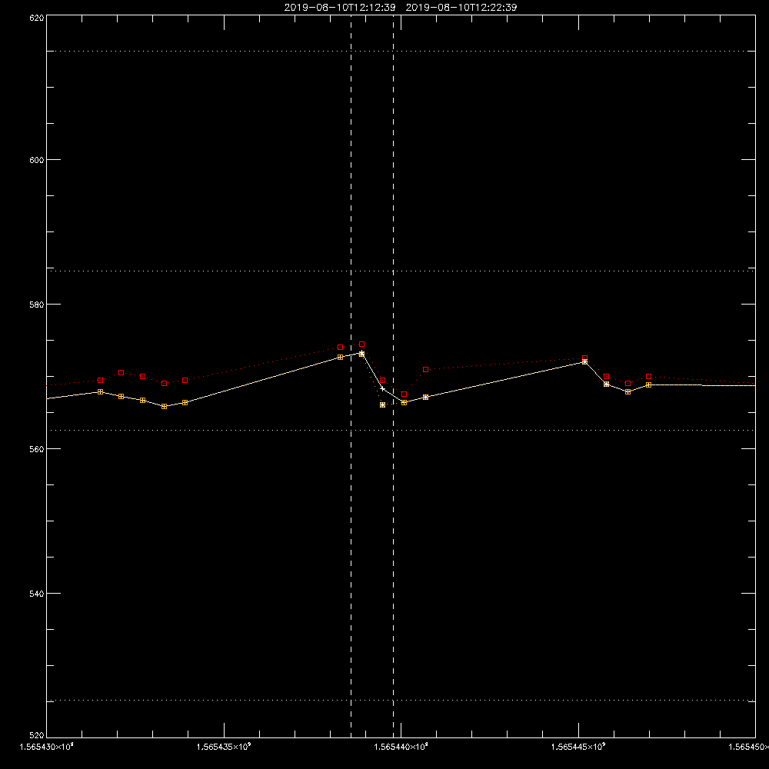Click the 1.565445×10⁹ x-axis label

pyautogui.click(x=578, y=747)
